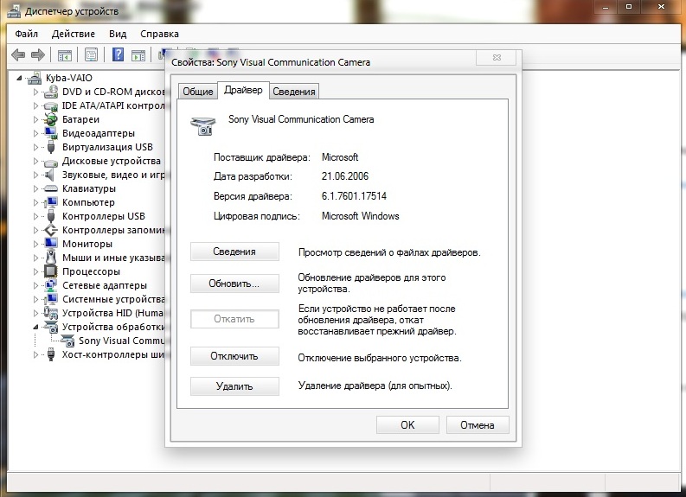Confirm with the OK button
This screenshot has width=686, height=497.
[x=407, y=425]
